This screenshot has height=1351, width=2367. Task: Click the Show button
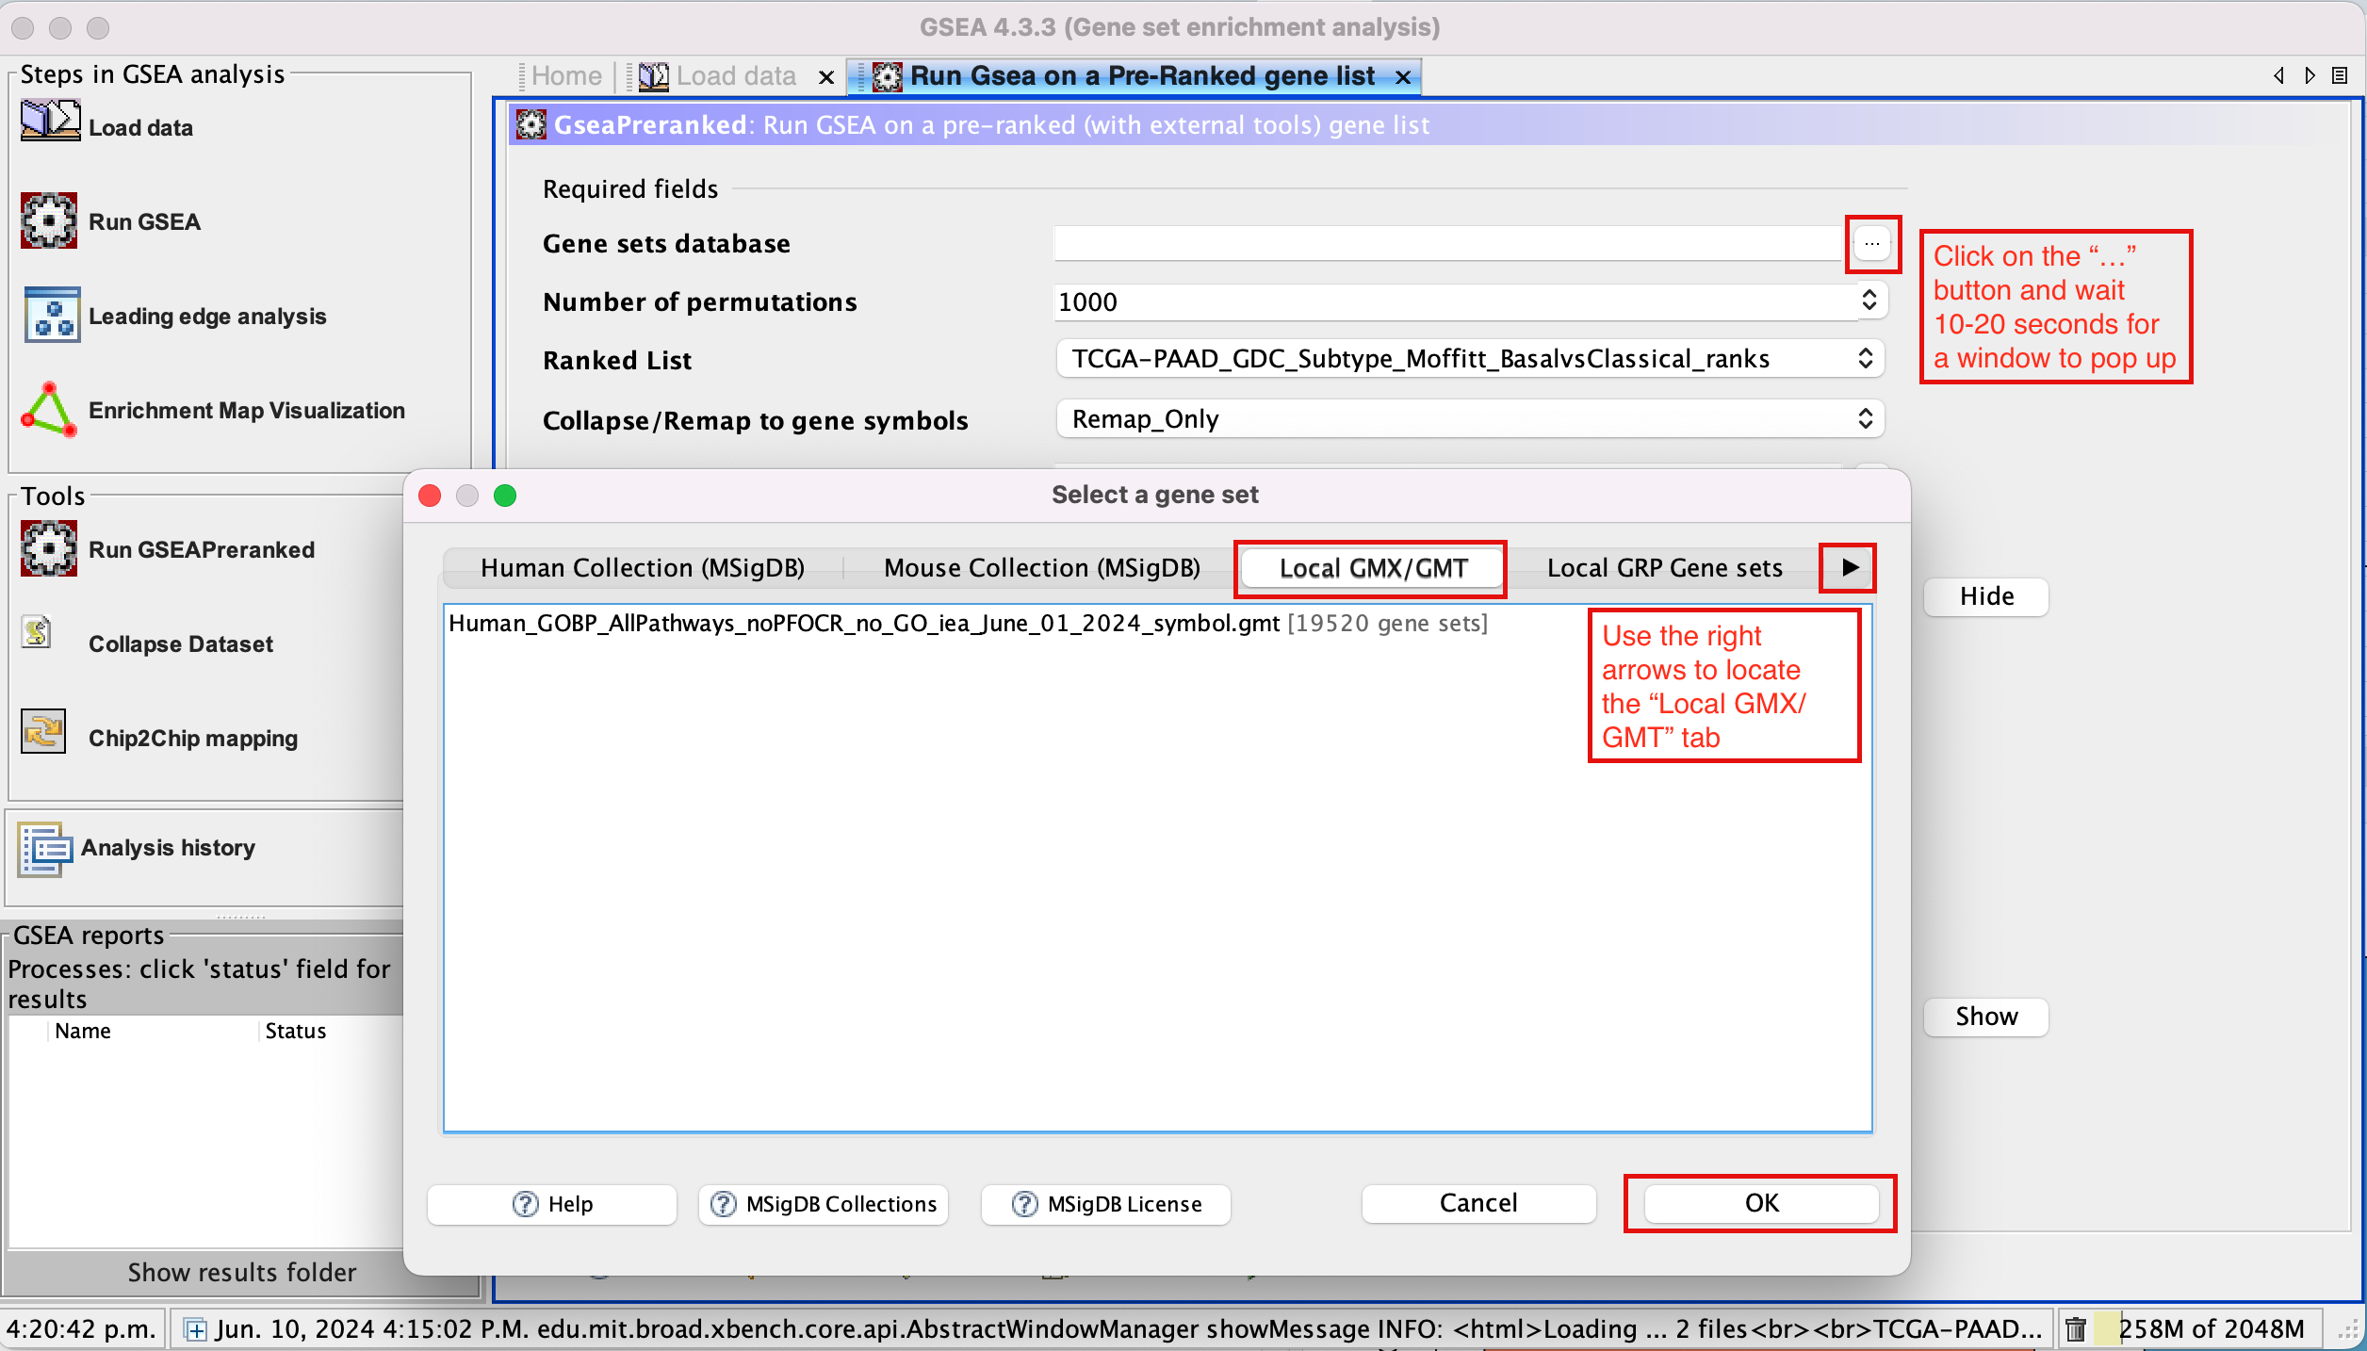coord(1986,1017)
